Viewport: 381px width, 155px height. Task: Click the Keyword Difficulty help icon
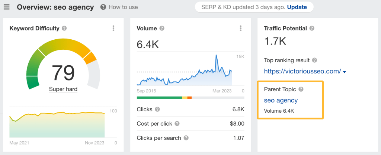pos(64,28)
